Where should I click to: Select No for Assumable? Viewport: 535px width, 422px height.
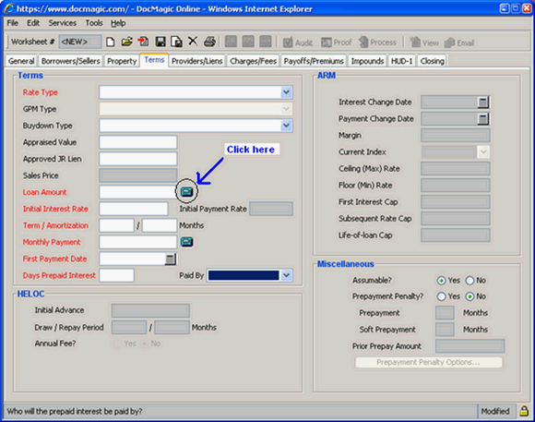coord(470,281)
